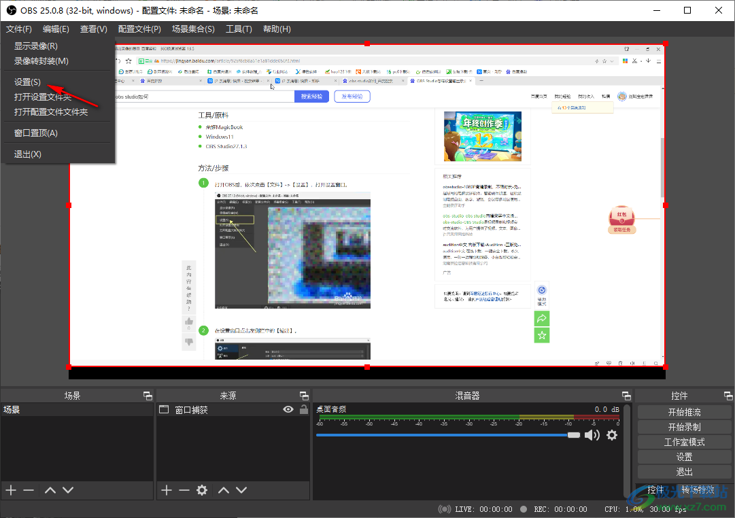Image resolution: width=735 pixels, height=518 pixels.
Task: Remove selected source with minus icon
Action: coord(184,490)
